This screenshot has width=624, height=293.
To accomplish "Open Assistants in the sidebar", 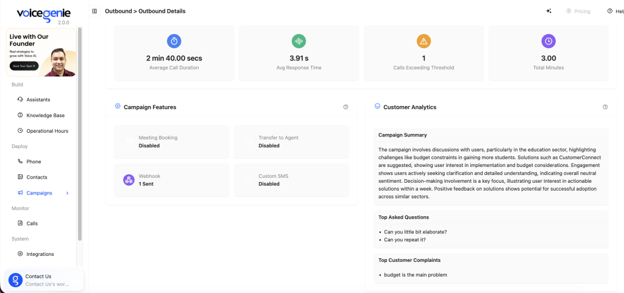I will tap(38, 99).
